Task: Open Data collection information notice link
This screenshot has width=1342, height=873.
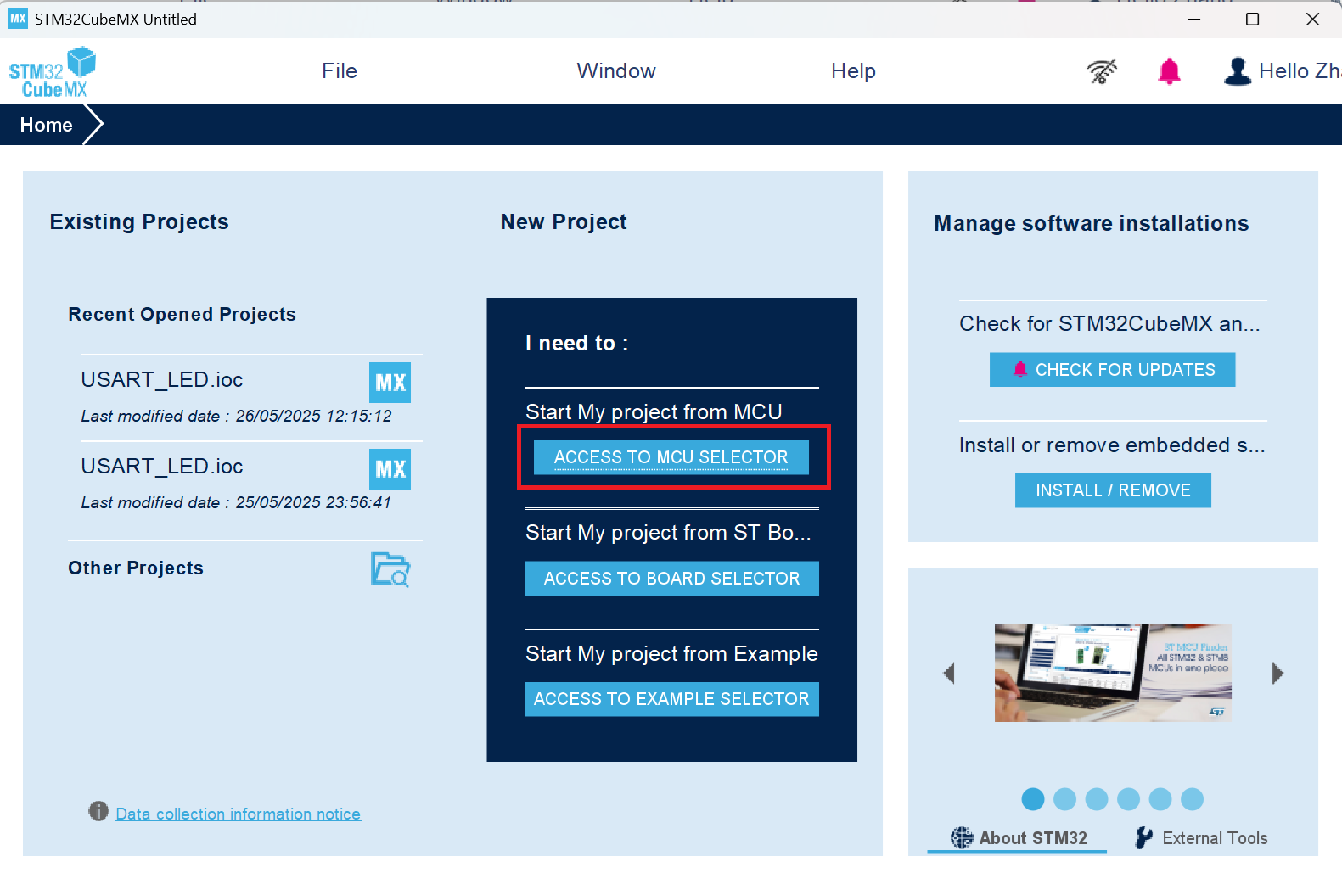Action: pos(238,814)
